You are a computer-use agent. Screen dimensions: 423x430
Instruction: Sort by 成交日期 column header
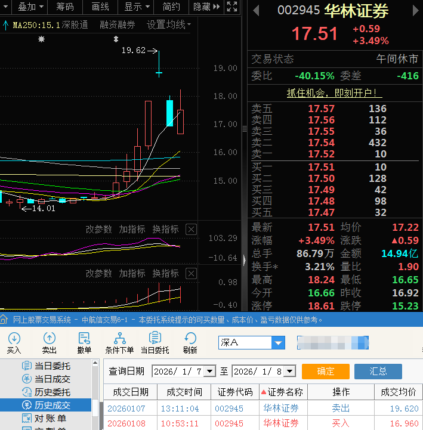[x=130, y=392]
